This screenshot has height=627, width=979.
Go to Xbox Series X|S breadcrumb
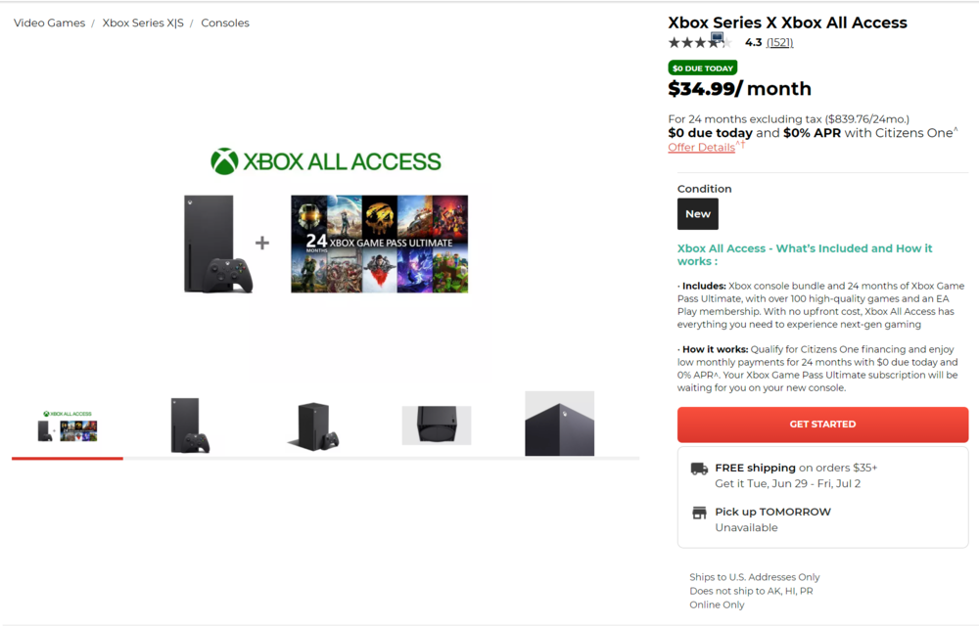point(143,22)
